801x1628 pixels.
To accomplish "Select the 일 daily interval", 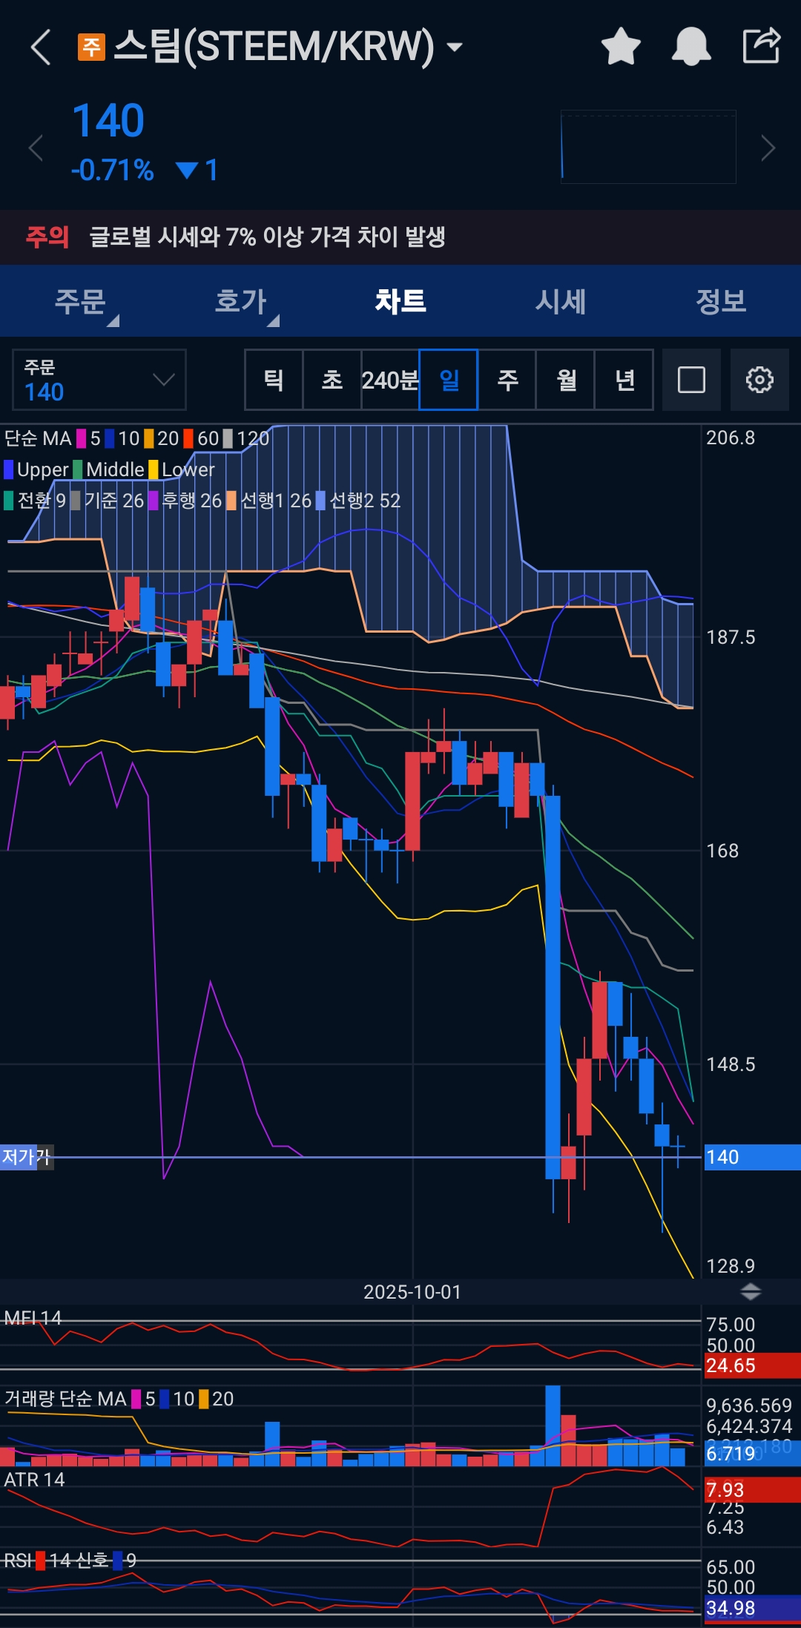I will click(x=449, y=380).
